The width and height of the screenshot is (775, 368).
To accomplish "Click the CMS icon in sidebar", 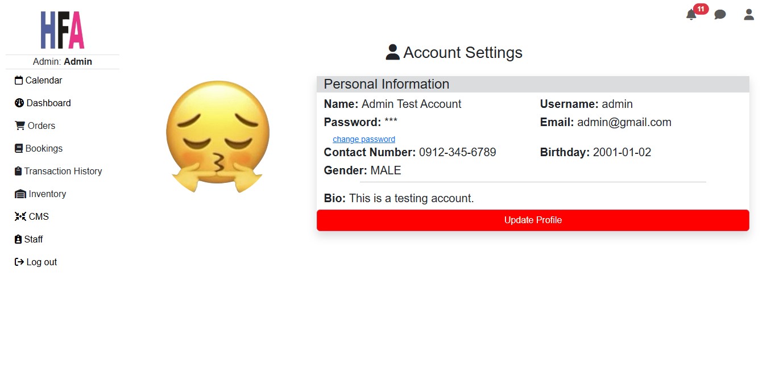I will (x=20, y=216).
